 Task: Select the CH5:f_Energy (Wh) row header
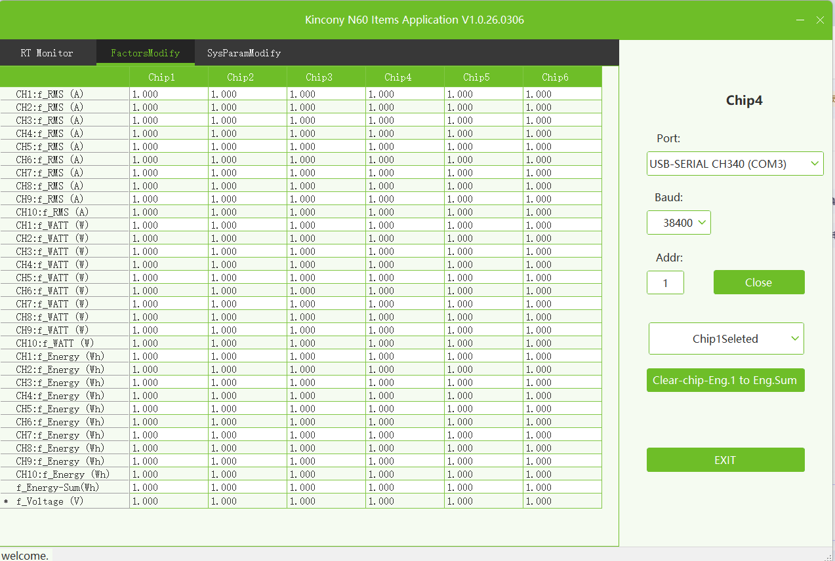coord(64,409)
